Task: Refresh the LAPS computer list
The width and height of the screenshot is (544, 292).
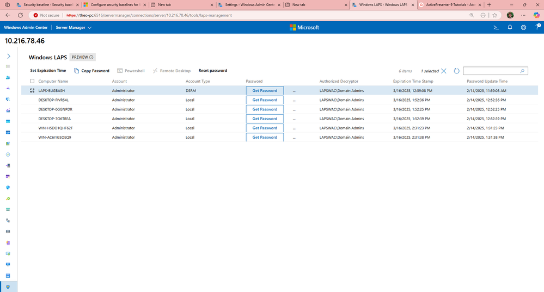Action: pos(456,71)
